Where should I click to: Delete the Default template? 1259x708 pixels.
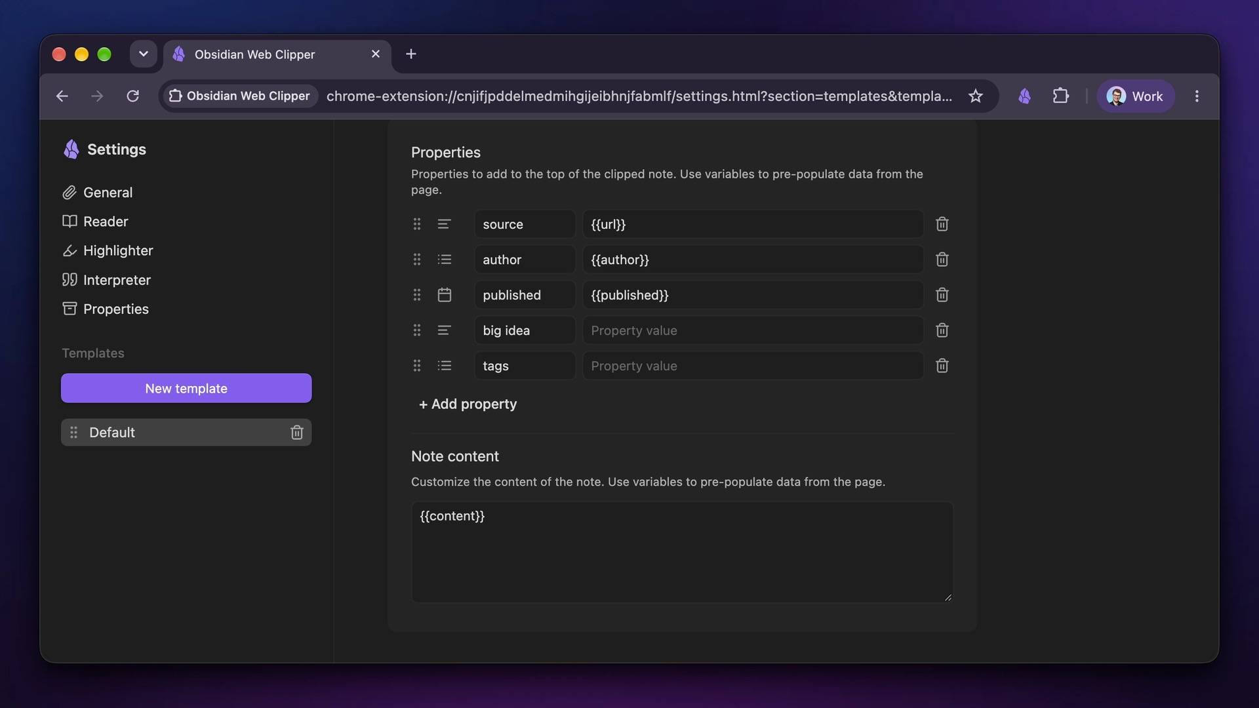(296, 433)
